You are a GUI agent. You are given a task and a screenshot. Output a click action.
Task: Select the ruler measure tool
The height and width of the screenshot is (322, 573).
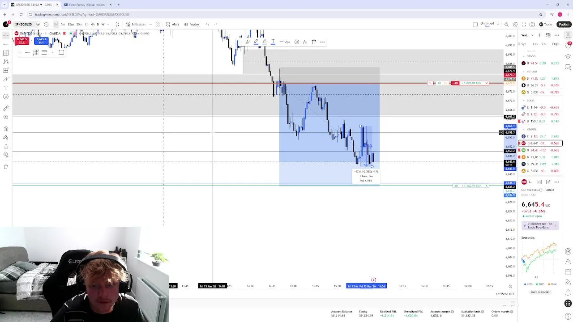(x=6, y=108)
